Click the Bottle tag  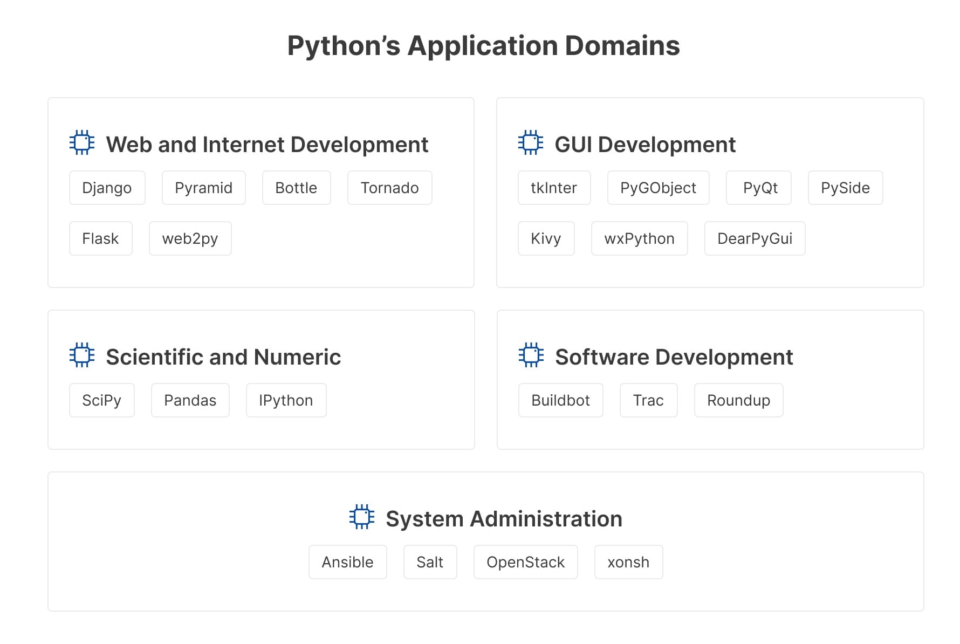point(297,188)
